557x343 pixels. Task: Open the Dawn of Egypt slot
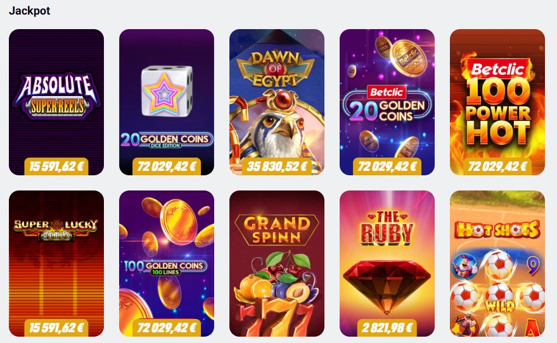click(x=277, y=102)
